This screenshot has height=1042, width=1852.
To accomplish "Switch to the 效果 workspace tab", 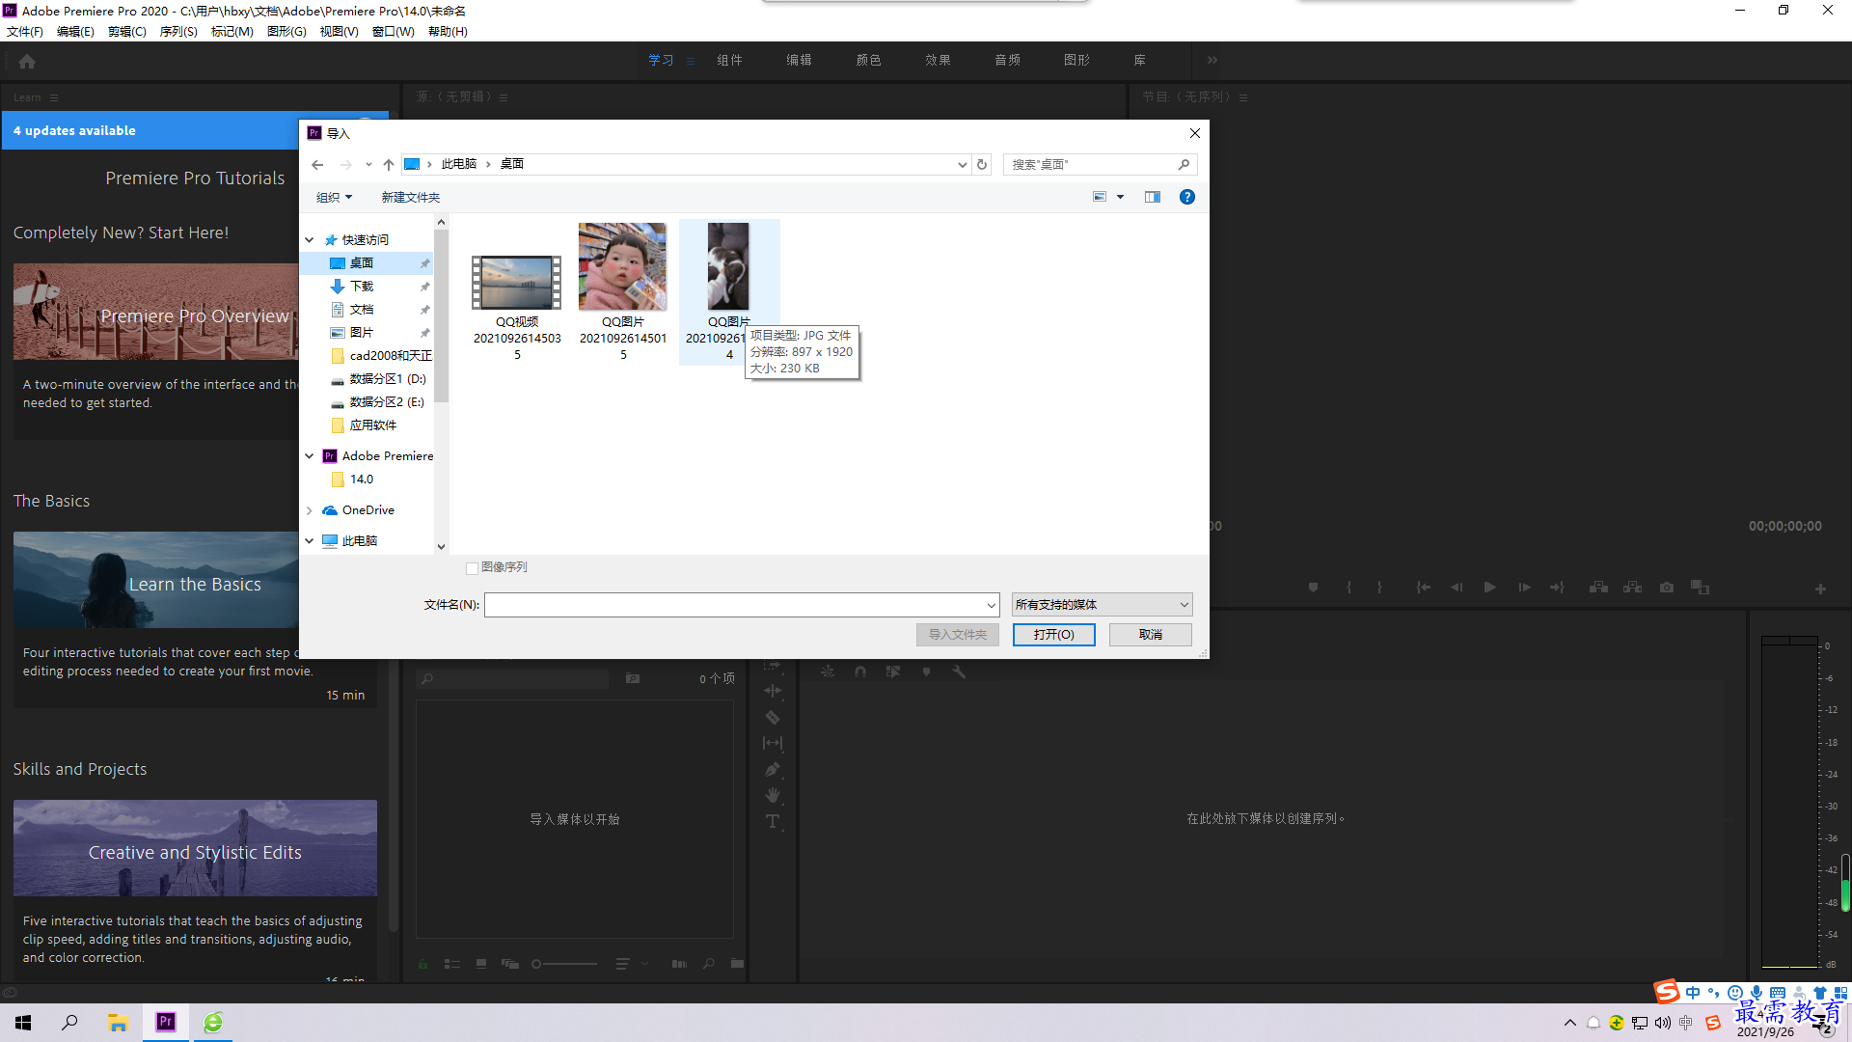I will pyautogui.click(x=938, y=60).
